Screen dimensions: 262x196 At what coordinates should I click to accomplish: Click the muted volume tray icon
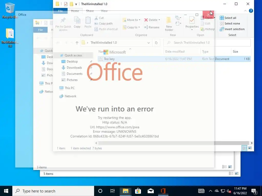(x=229, y=191)
